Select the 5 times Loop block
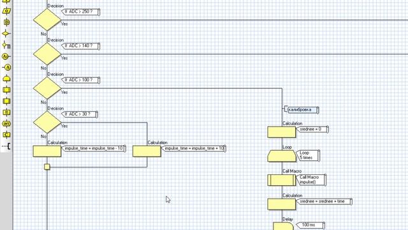The width and height of the screenshot is (408, 230). pos(282,156)
